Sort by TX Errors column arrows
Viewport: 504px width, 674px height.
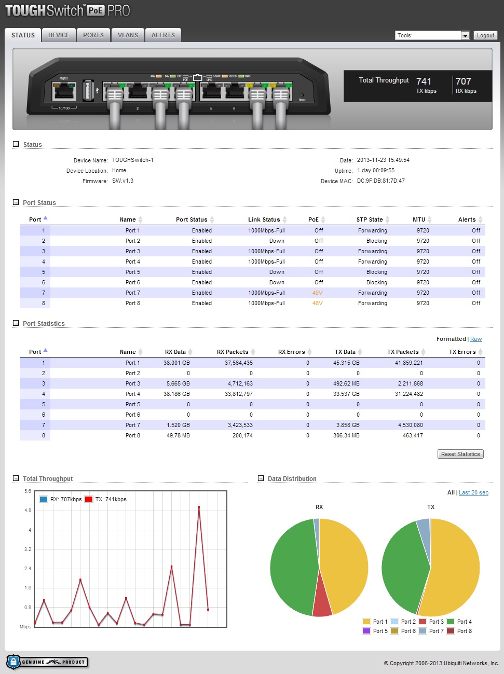pyautogui.click(x=480, y=352)
